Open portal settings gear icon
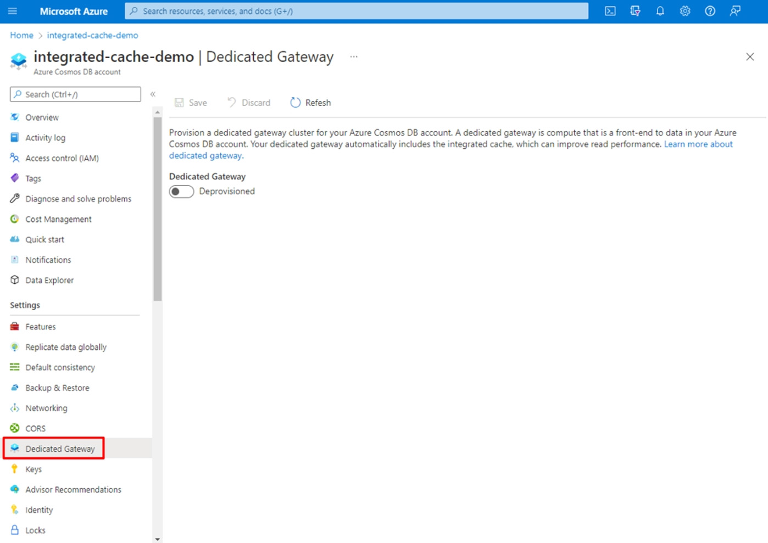The height and width of the screenshot is (543, 768). point(685,11)
